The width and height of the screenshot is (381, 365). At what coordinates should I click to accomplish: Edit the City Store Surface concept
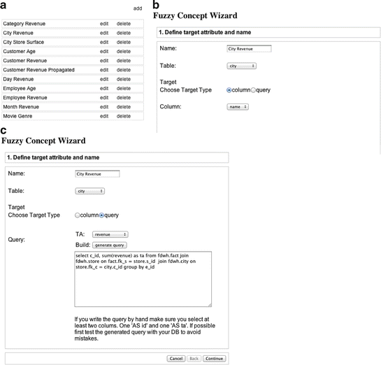pos(104,42)
